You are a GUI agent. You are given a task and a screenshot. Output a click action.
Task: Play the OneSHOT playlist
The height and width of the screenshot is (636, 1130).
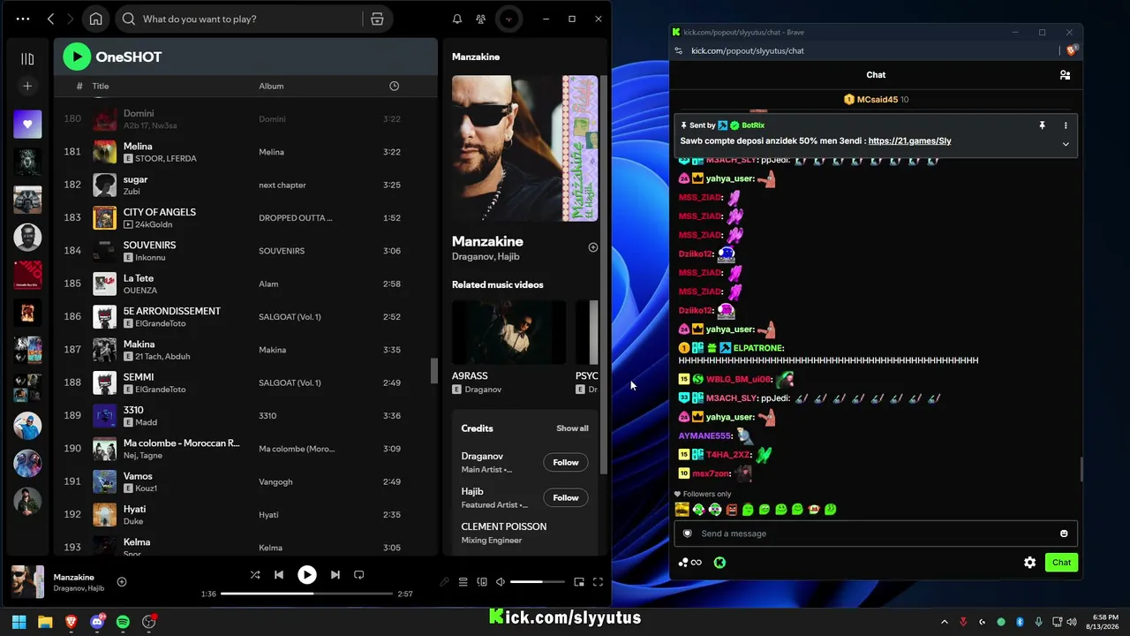pos(77,57)
